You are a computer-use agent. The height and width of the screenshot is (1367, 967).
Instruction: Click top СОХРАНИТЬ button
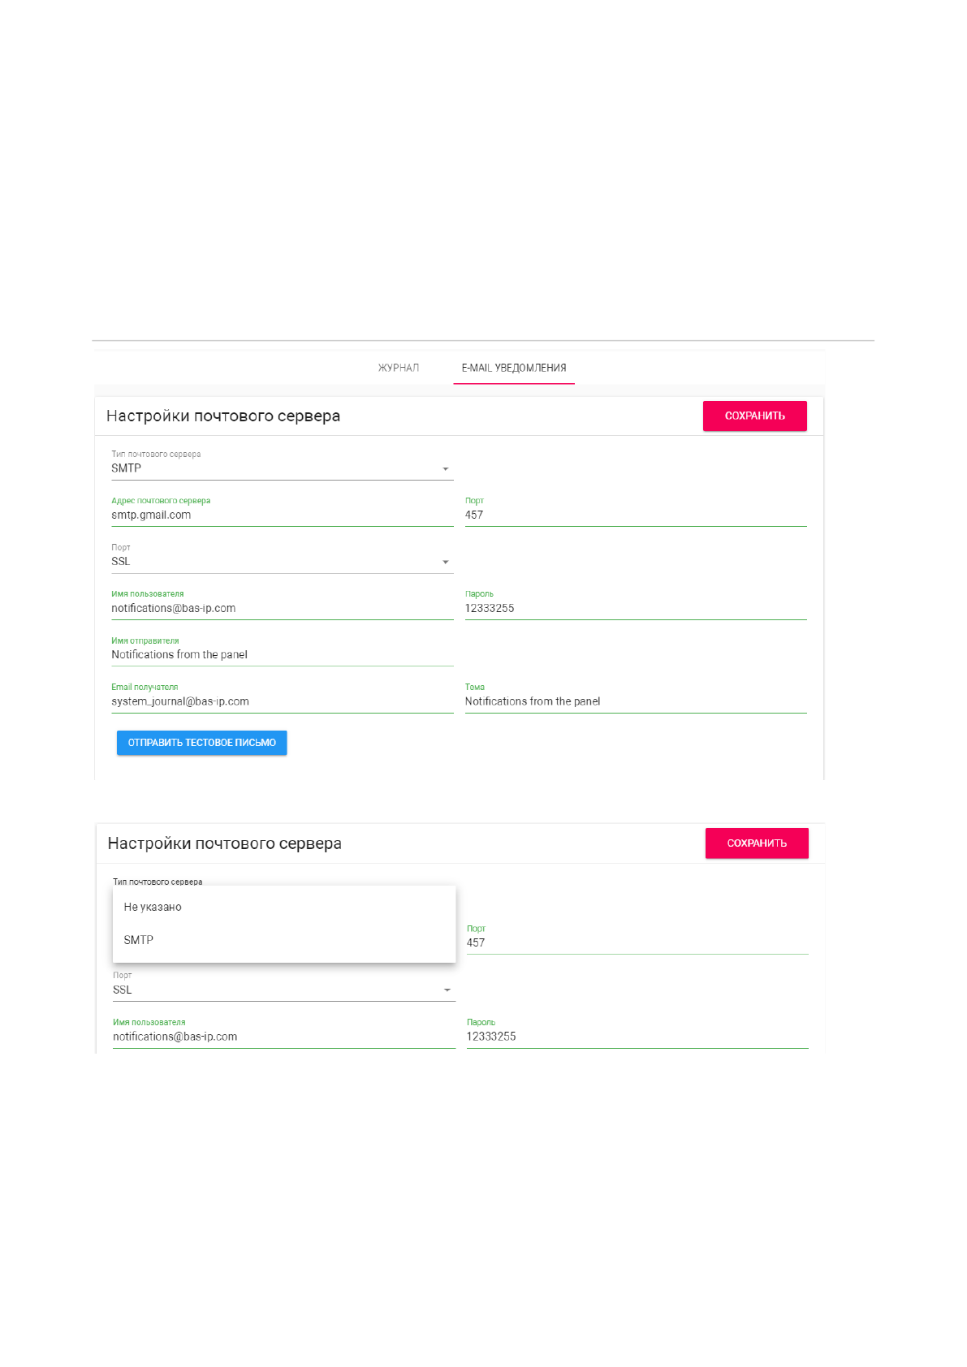[x=754, y=416]
